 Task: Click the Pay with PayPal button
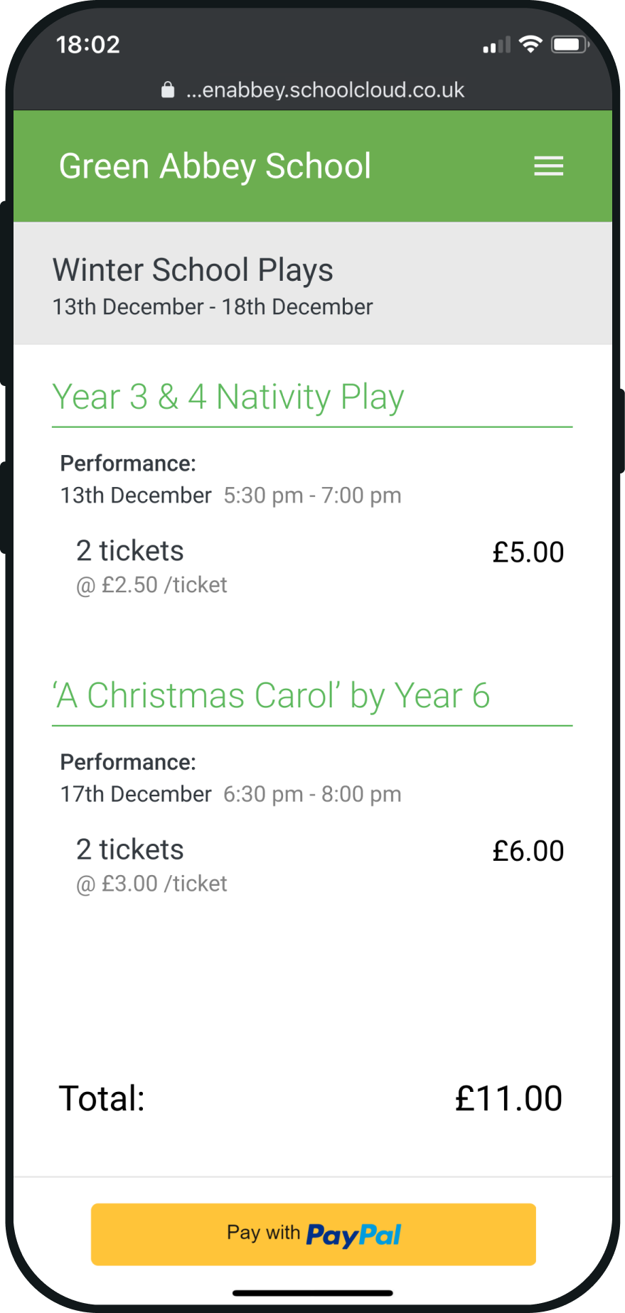pos(313,1234)
